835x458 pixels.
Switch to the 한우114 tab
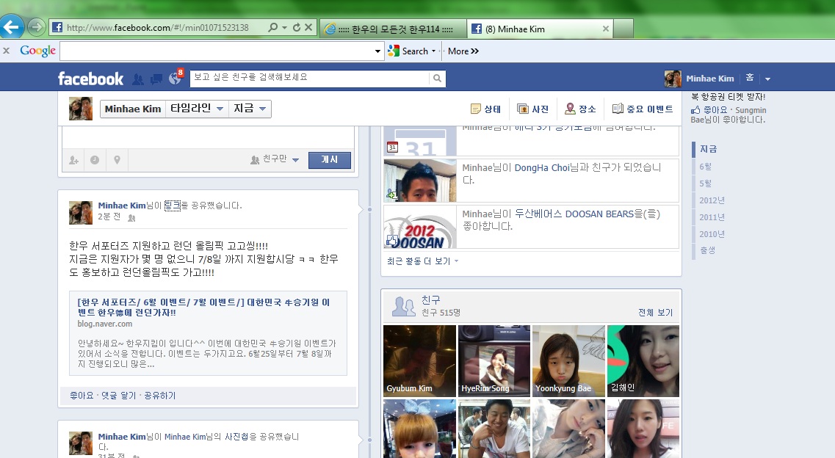(393, 29)
